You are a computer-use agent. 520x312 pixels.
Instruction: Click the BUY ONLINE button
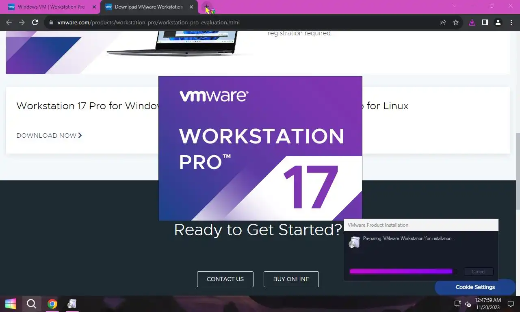click(x=291, y=279)
